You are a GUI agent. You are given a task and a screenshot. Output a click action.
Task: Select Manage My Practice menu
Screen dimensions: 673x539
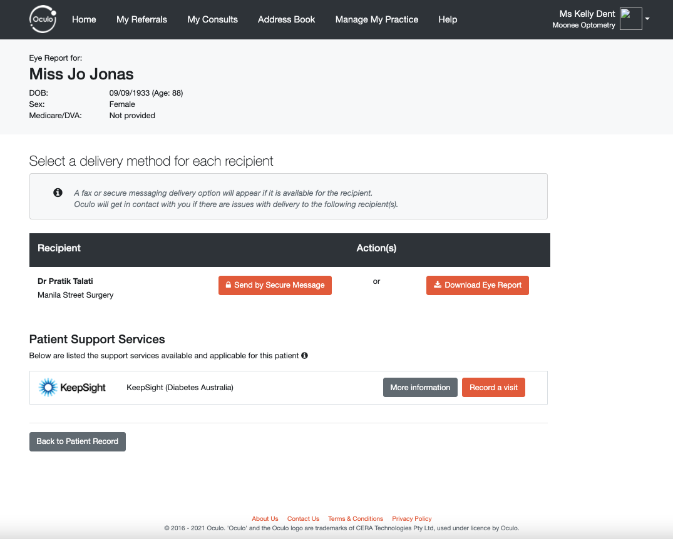(376, 19)
